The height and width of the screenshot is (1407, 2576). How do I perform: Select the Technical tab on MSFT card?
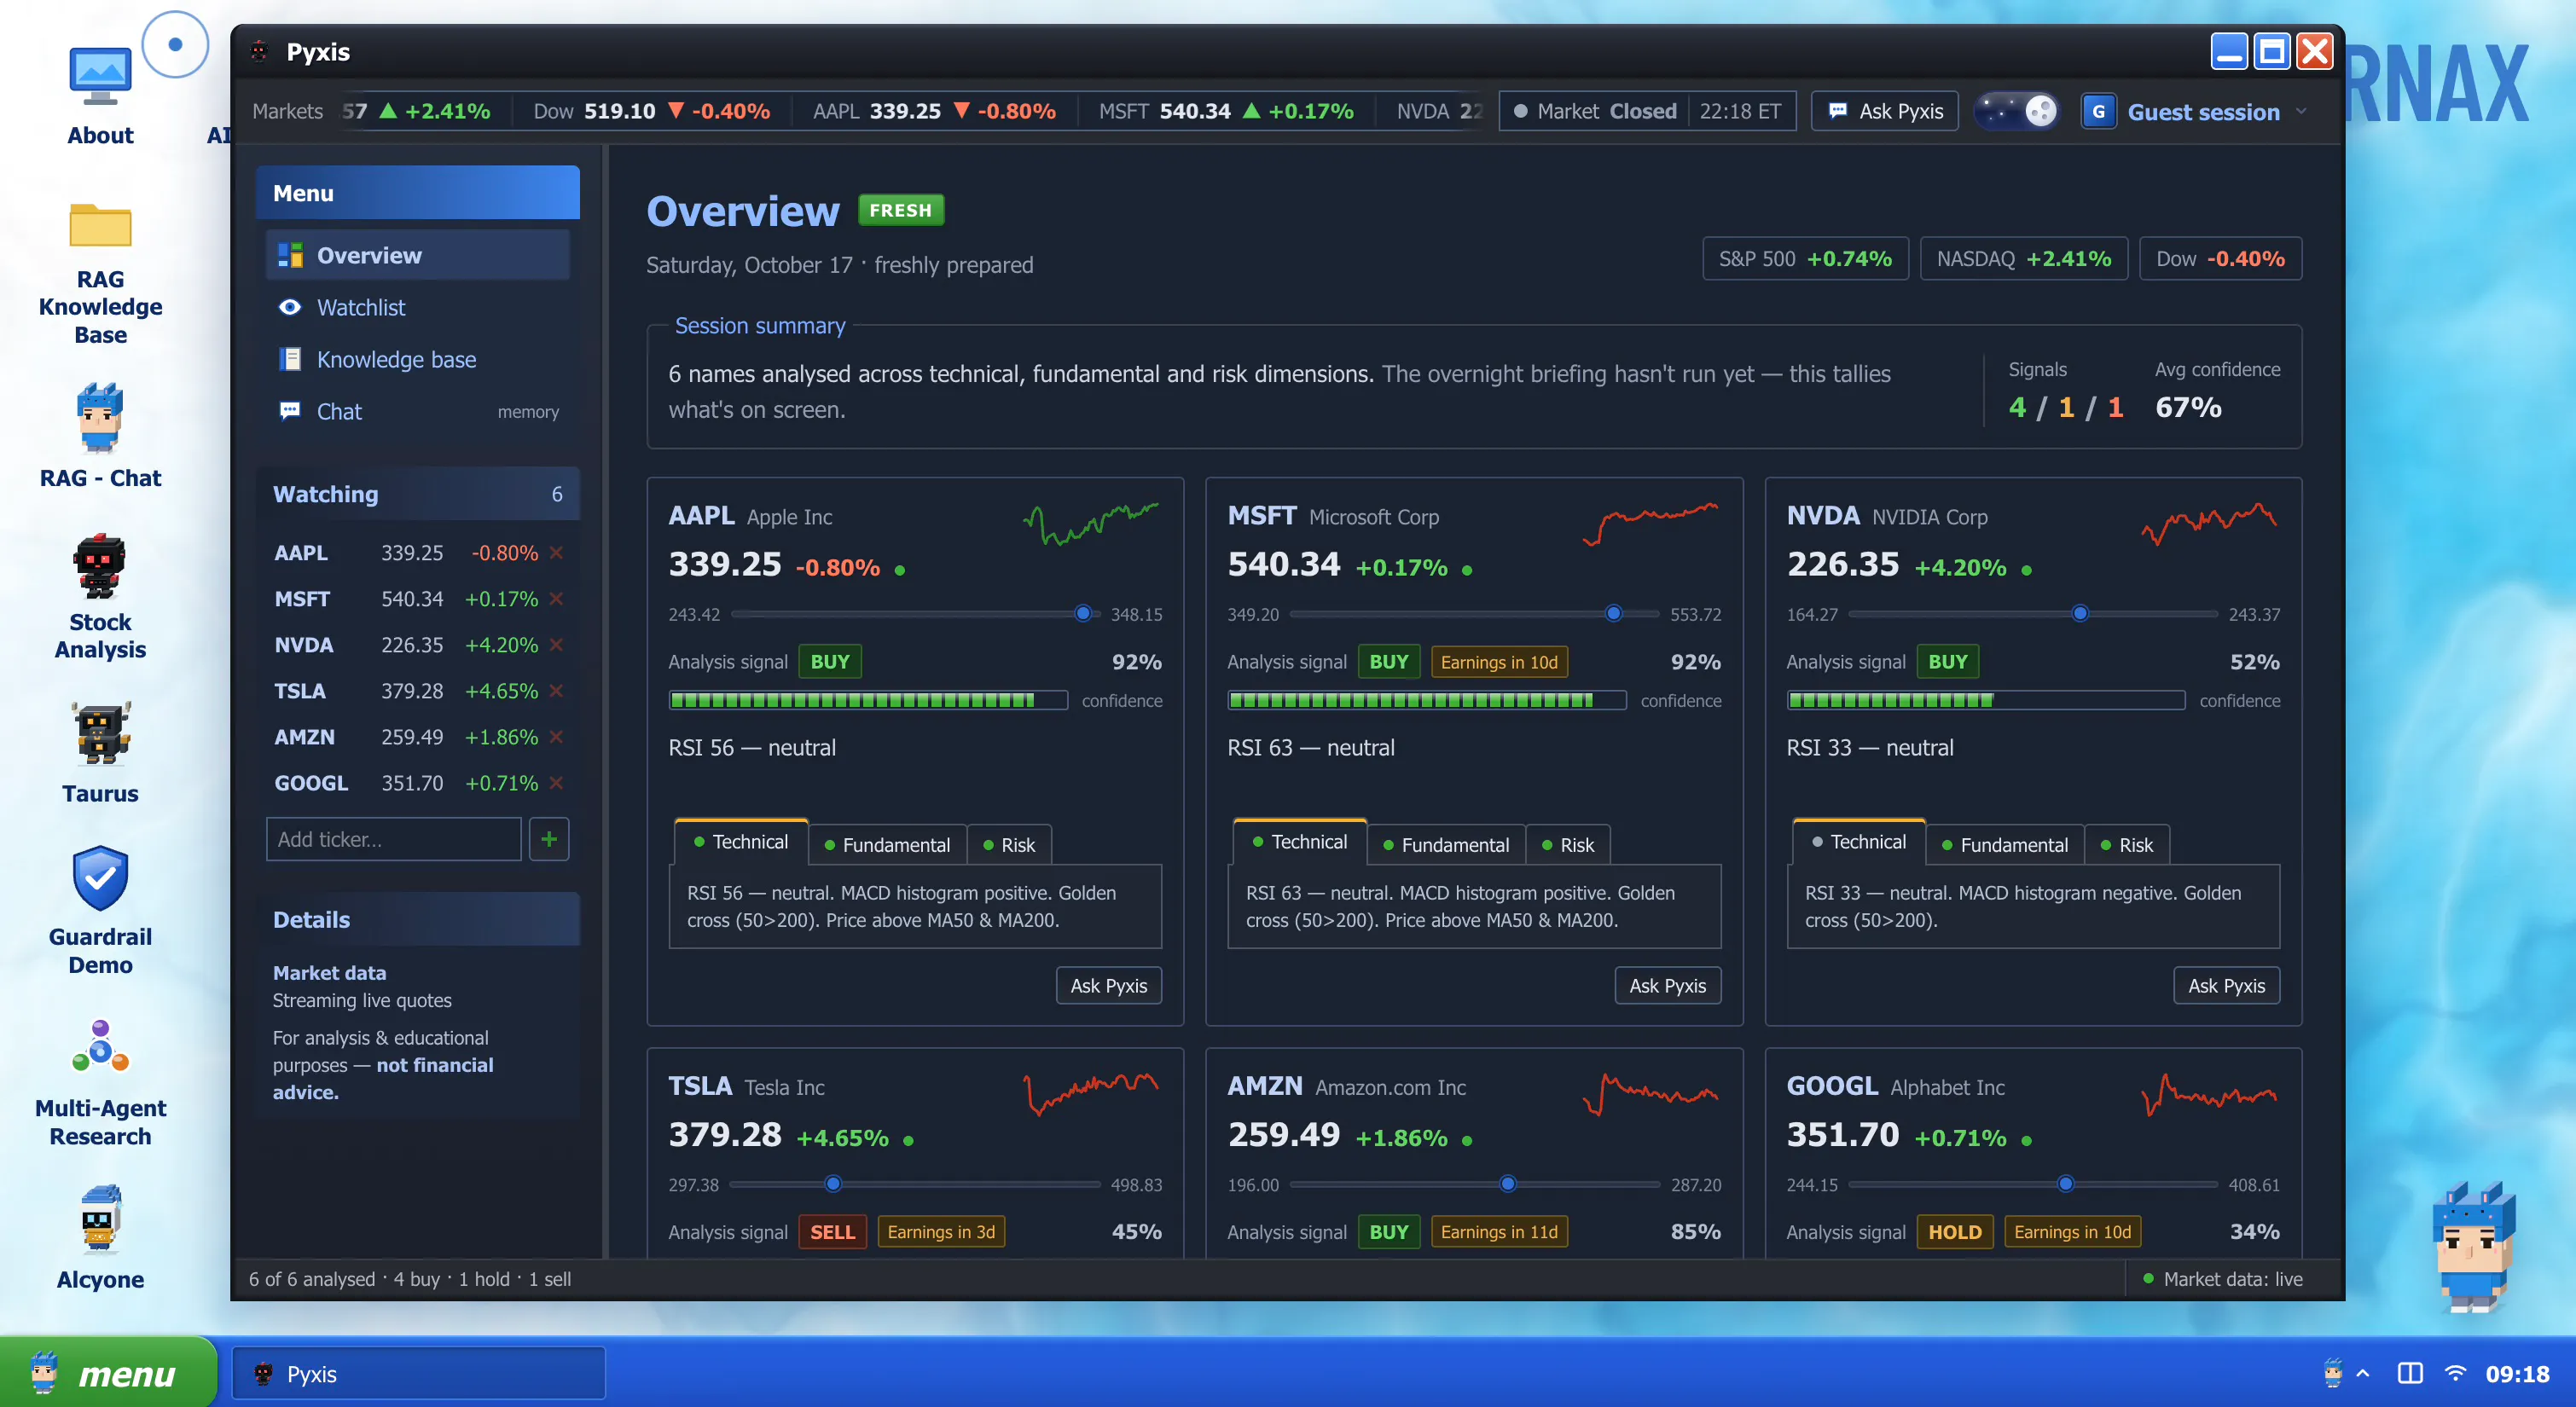pyautogui.click(x=1299, y=841)
